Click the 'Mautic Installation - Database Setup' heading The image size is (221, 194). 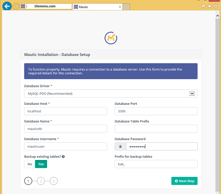point(57,55)
